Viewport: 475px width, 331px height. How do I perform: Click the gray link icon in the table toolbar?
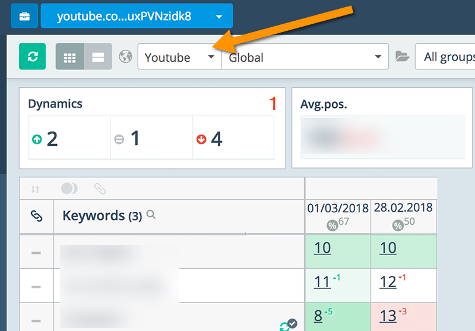click(x=100, y=189)
